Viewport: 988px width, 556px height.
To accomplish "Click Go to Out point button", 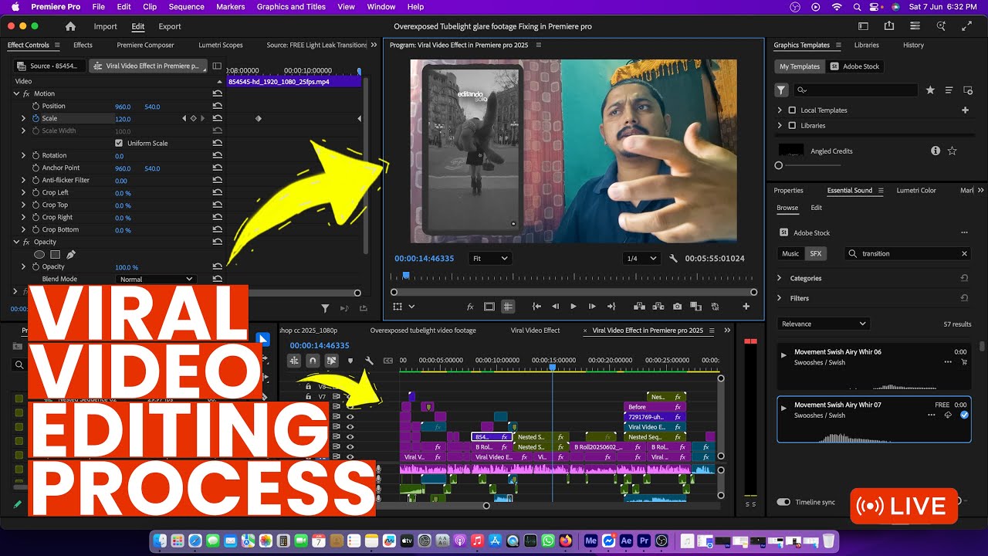I will [611, 307].
